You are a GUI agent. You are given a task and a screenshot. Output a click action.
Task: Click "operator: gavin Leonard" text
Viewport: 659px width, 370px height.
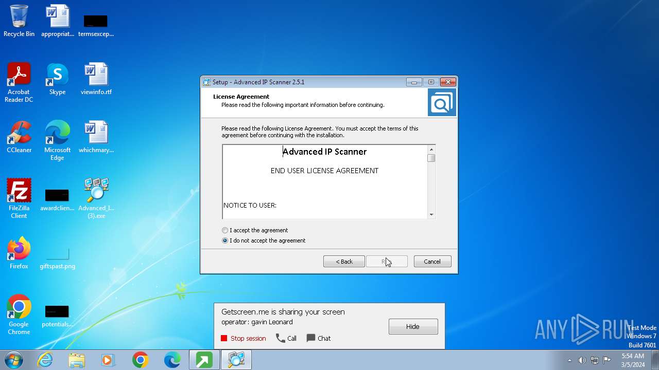257,322
